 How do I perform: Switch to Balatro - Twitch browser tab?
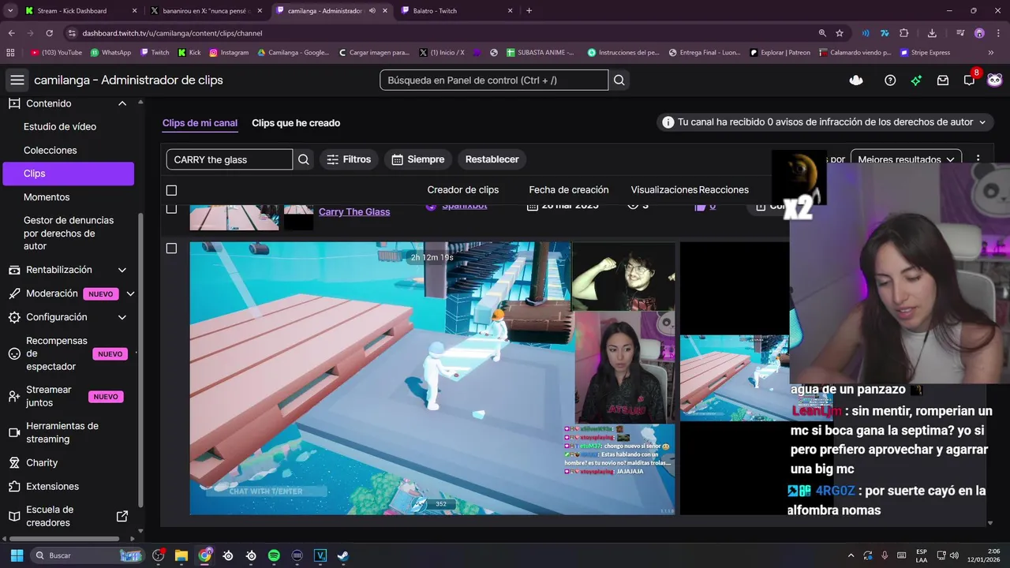point(456,11)
